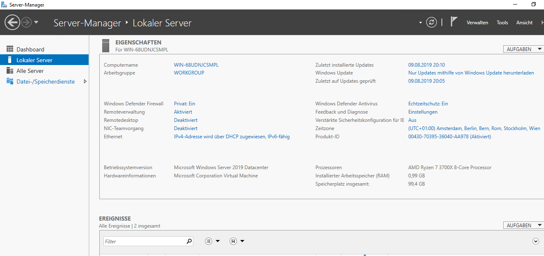Open Datei-/Speicherdienste in the sidebar
This screenshot has height=256, width=544.
[44, 81]
